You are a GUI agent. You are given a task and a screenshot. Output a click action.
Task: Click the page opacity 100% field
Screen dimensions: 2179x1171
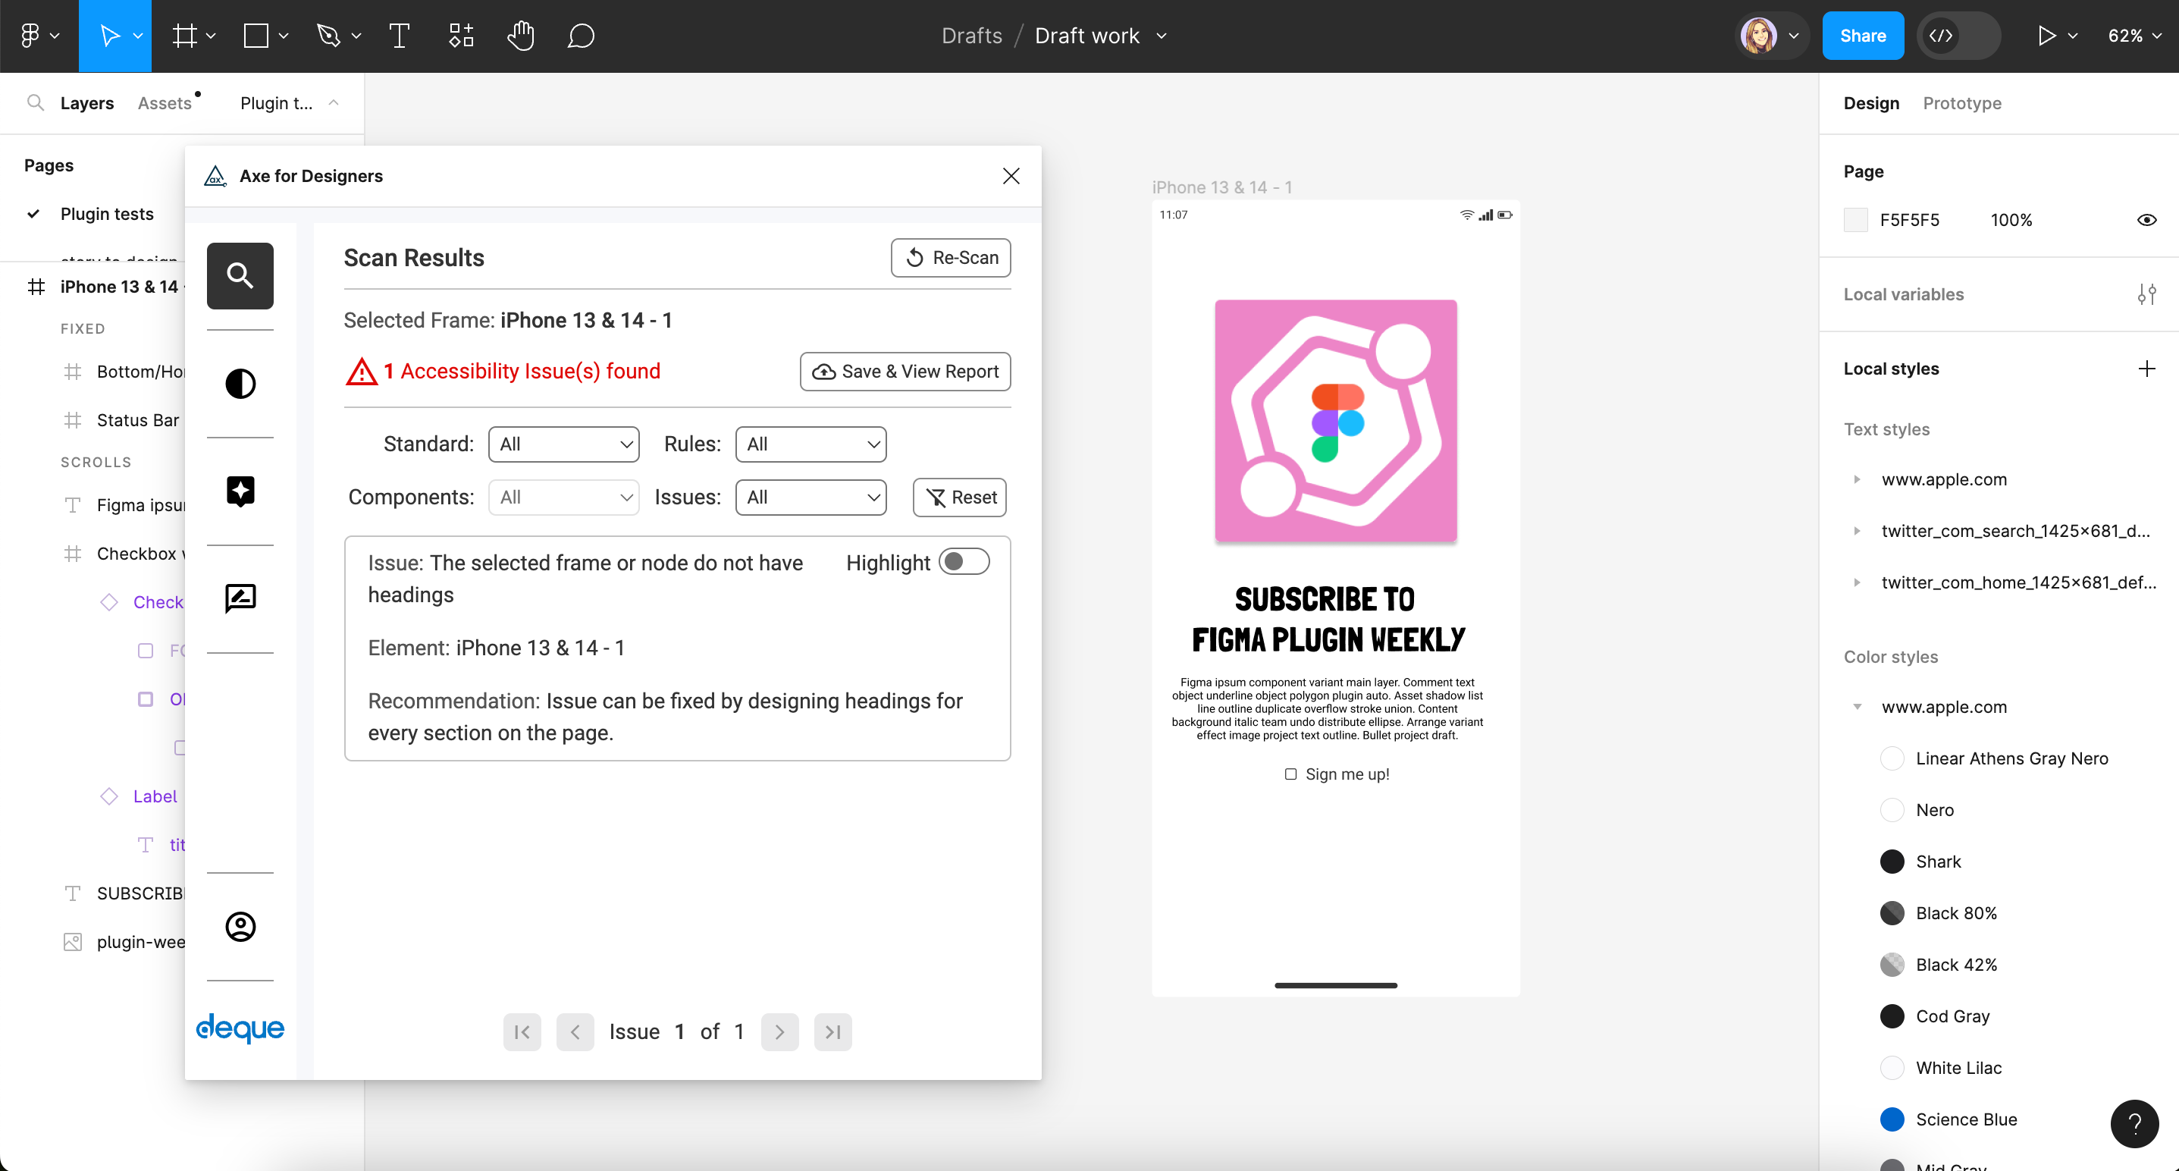tap(2011, 220)
